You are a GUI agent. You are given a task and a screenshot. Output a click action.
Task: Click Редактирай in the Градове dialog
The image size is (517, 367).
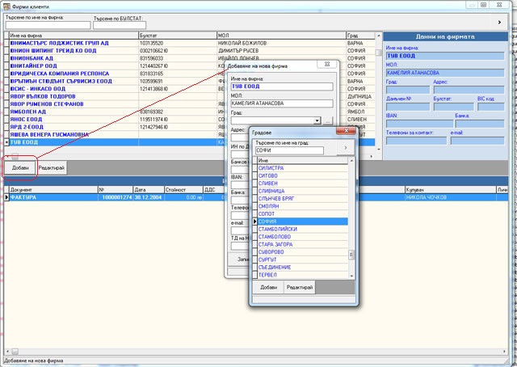(300, 287)
